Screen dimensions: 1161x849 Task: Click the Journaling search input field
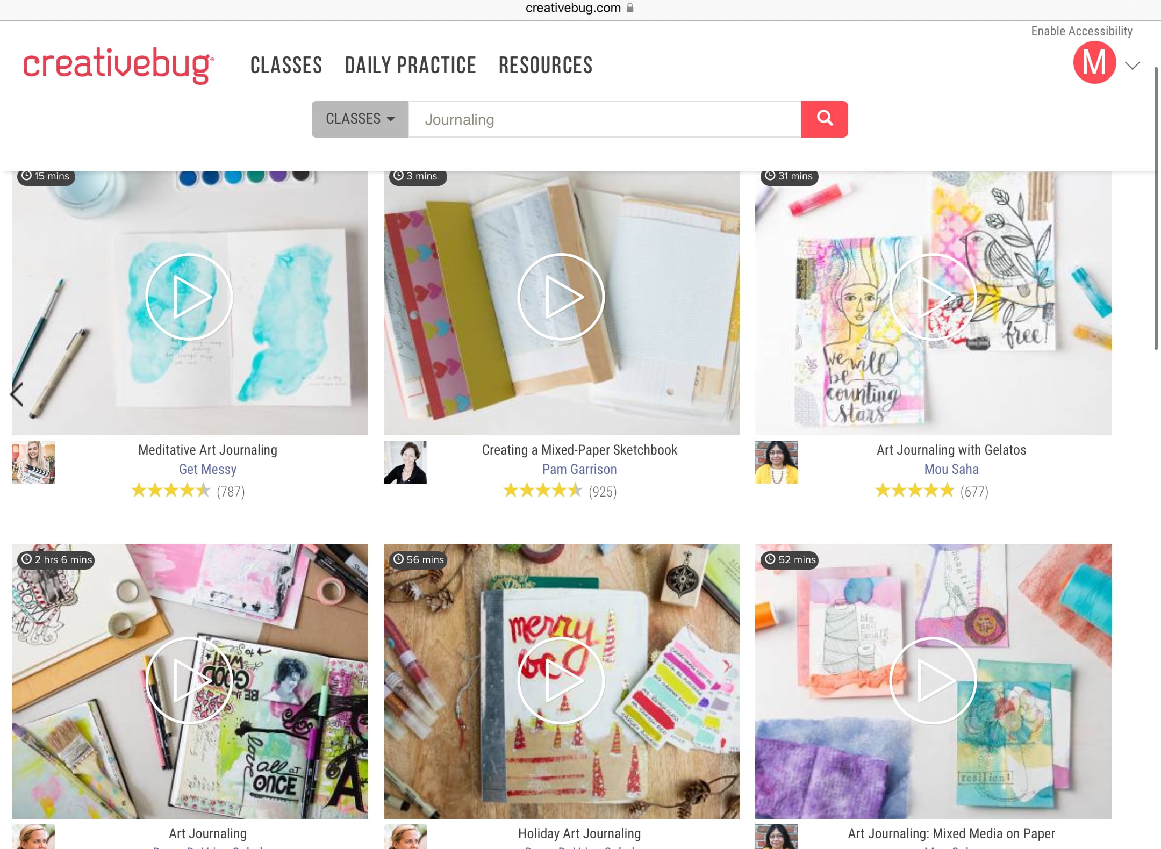[x=605, y=119]
